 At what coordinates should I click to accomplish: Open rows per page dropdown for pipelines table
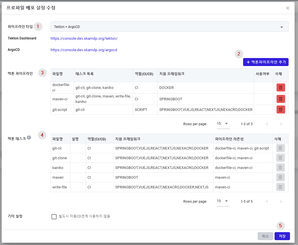[223, 124]
